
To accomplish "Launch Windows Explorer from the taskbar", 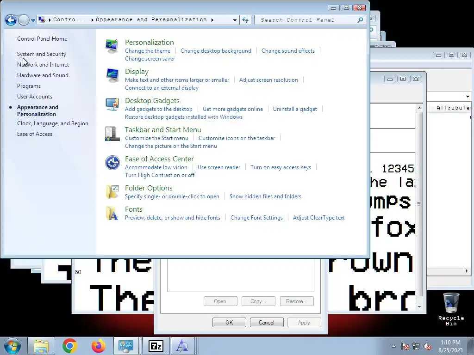I will (41, 346).
